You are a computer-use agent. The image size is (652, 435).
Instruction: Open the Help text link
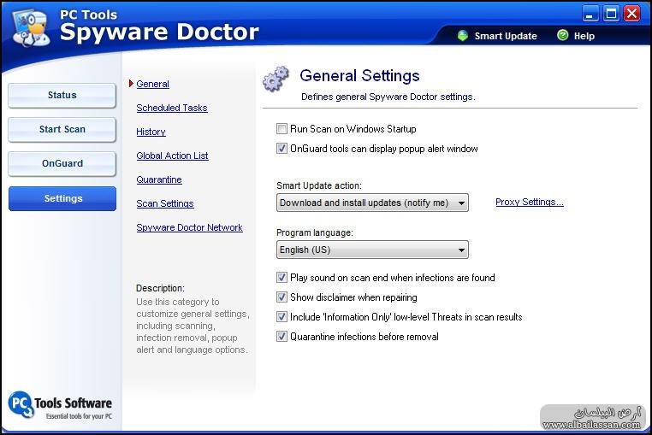[584, 36]
